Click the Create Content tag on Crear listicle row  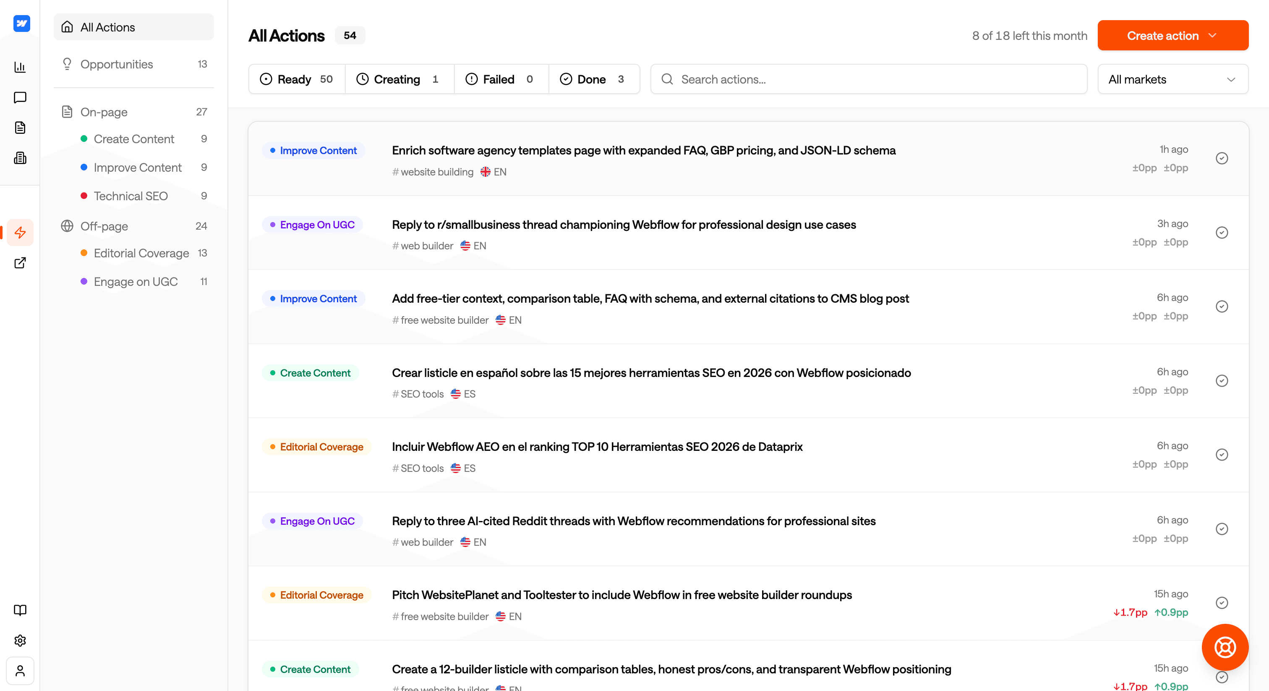(311, 373)
